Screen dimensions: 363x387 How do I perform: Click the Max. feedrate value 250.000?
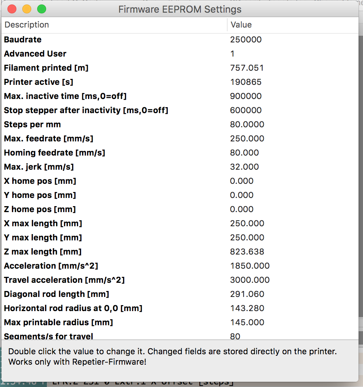(247, 138)
